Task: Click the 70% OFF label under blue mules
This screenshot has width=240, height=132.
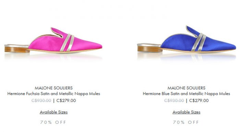Action: tap(186, 122)
